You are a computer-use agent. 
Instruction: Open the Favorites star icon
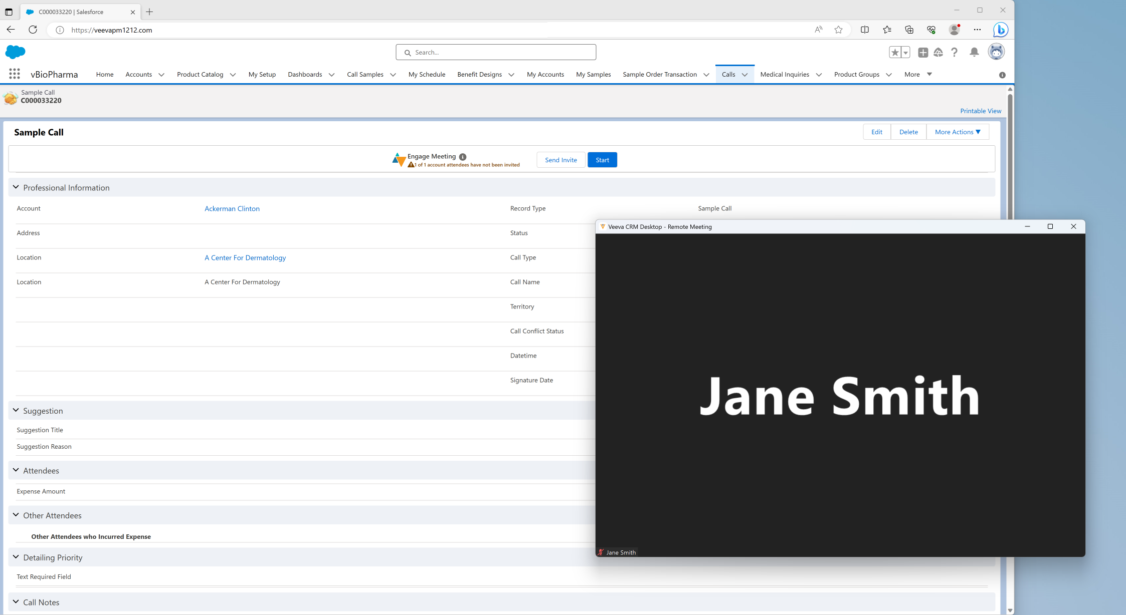[x=895, y=52]
